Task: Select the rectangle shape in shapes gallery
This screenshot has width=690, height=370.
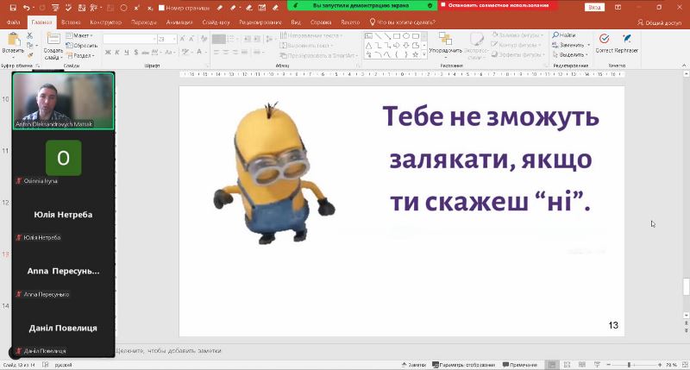Action: [x=397, y=36]
